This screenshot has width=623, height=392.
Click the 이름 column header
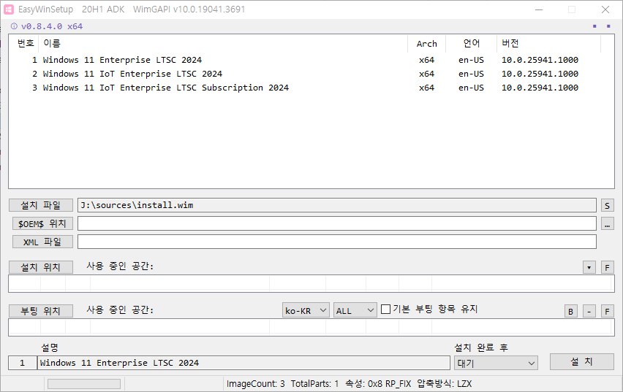[223, 44]
